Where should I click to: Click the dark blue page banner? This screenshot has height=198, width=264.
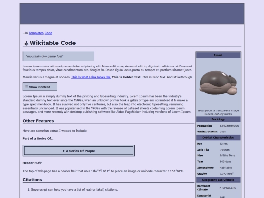tap(132, 14)
